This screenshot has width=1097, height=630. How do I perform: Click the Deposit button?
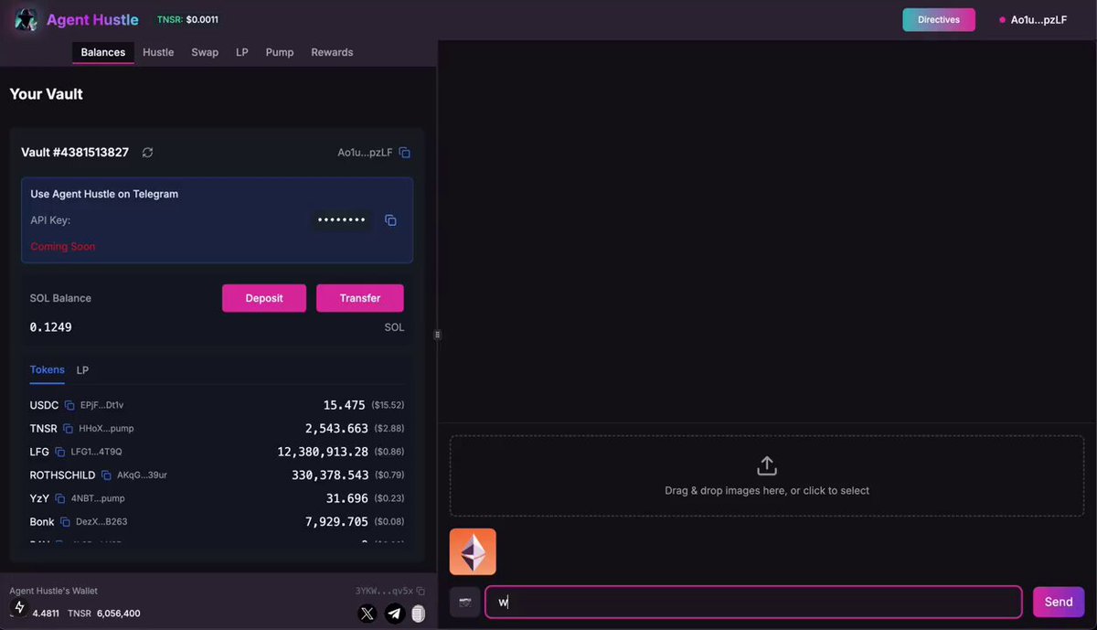coord(264,298)
